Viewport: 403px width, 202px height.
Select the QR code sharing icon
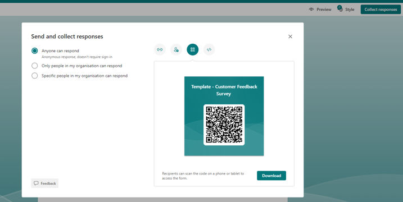tap(192, 49)
